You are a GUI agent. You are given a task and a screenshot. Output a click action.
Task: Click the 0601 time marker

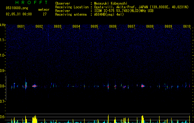pos(21,26)
